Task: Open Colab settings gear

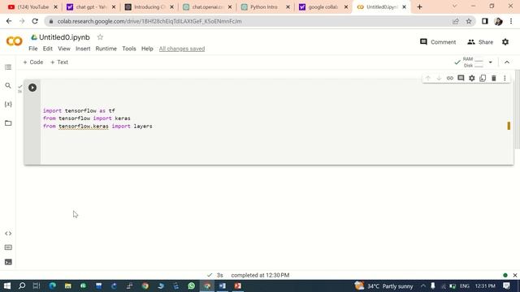Action: (x=505, y=42)
